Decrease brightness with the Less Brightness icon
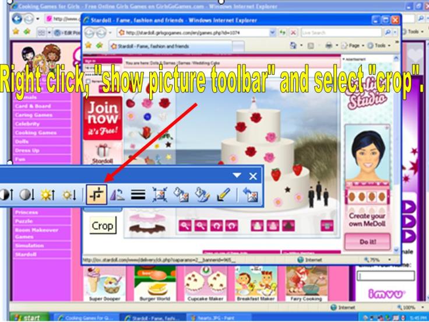Screen dimensions: 429x322 (x=69, y=195)
